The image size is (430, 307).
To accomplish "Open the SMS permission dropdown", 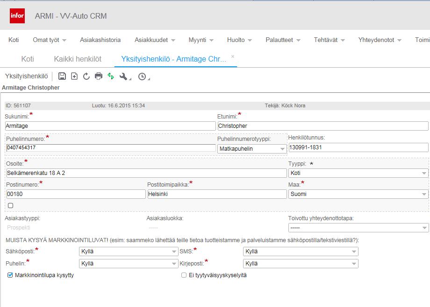I will (x=301, y=251).
